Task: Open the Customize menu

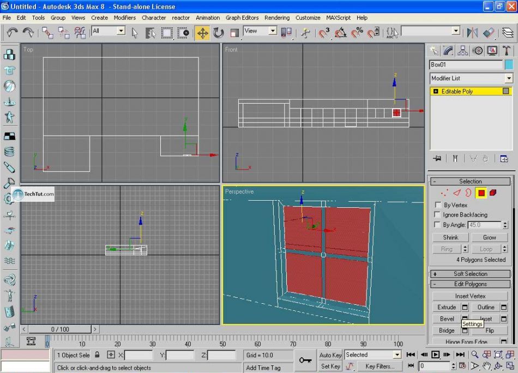Action: pyautogui.click(x=308, y=18)
